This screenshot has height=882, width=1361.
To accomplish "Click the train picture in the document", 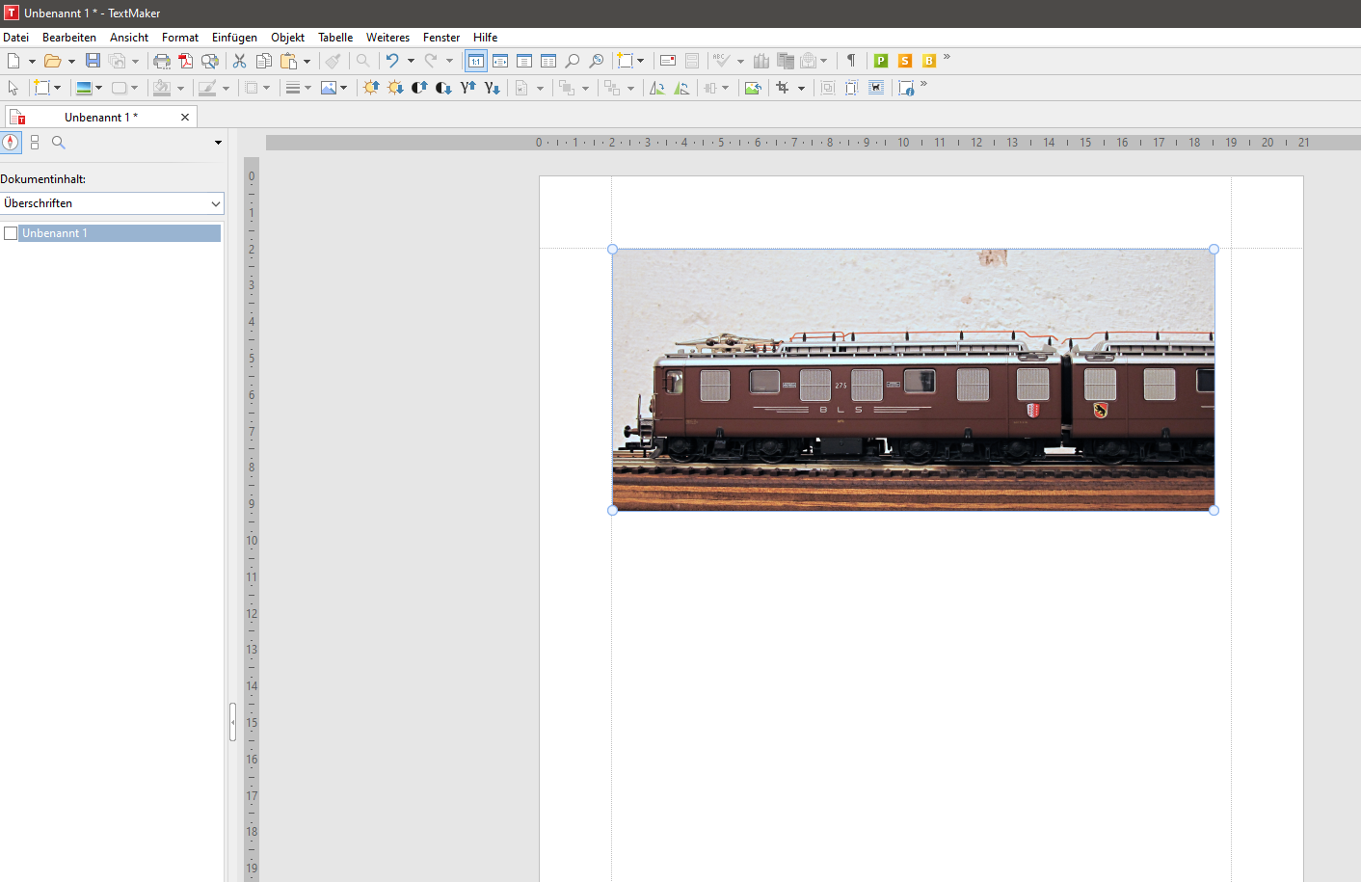I will [x=913, y=380].
